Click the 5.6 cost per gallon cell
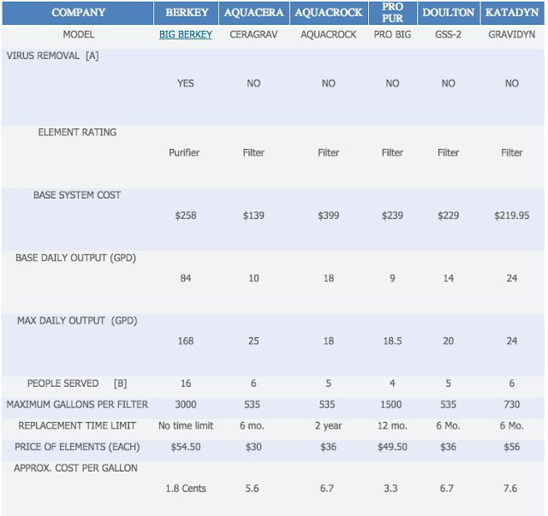Image resolution: width=548 pixels, height=516 pixels. pyautogui.click(x=252, y=489)
